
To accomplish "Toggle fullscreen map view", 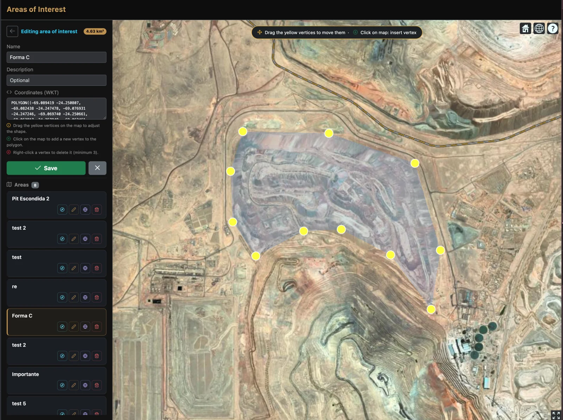I will (556, 415).
